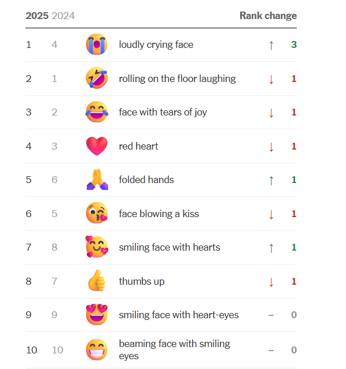Screen dimensions: 346x369
Task: Click the 'thumbs up' label text
Action: (142, 281)
